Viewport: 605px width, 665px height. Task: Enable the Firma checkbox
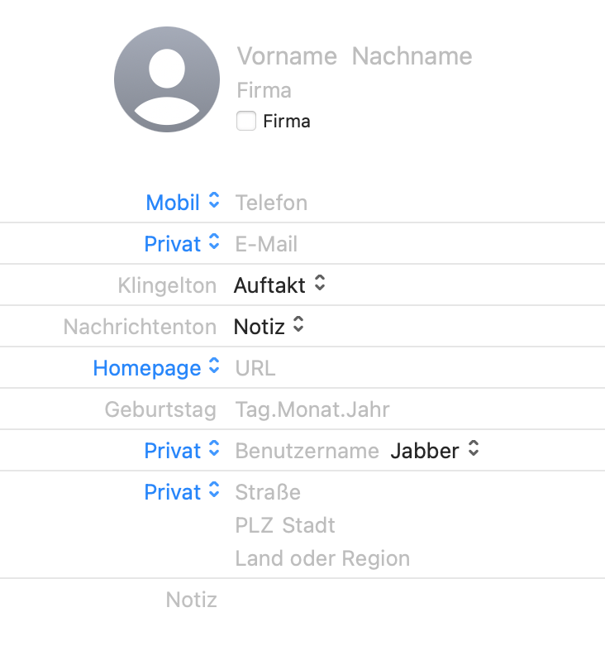click(x=246, y=122)
